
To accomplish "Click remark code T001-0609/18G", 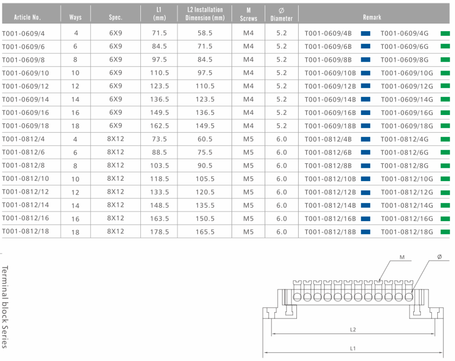I will coord(407,126).
